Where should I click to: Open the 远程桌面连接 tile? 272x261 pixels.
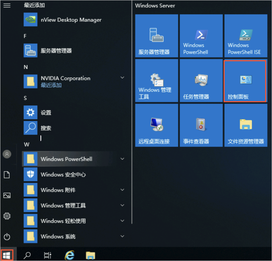tap(156, 125)
